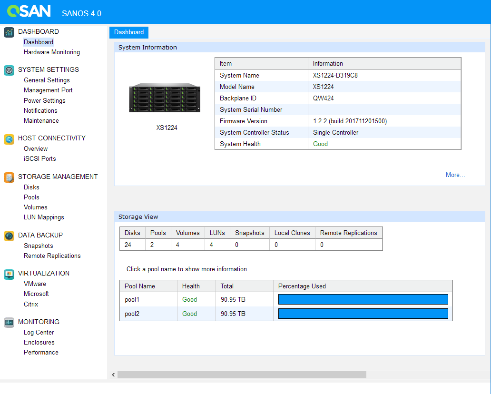
Task: Click the QSAN logo
Action: [x=29, y=11]
